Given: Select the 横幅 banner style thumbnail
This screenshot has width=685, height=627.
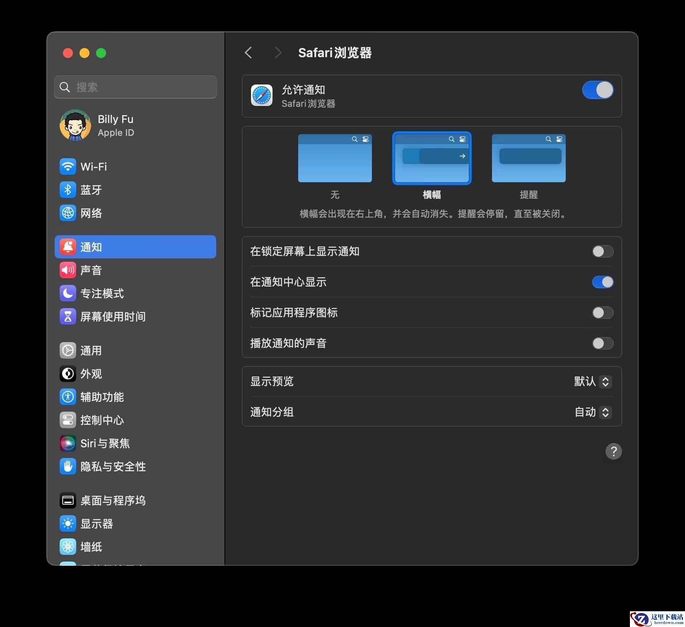Looking at the screenshot, I should click(x=432, y=158).
